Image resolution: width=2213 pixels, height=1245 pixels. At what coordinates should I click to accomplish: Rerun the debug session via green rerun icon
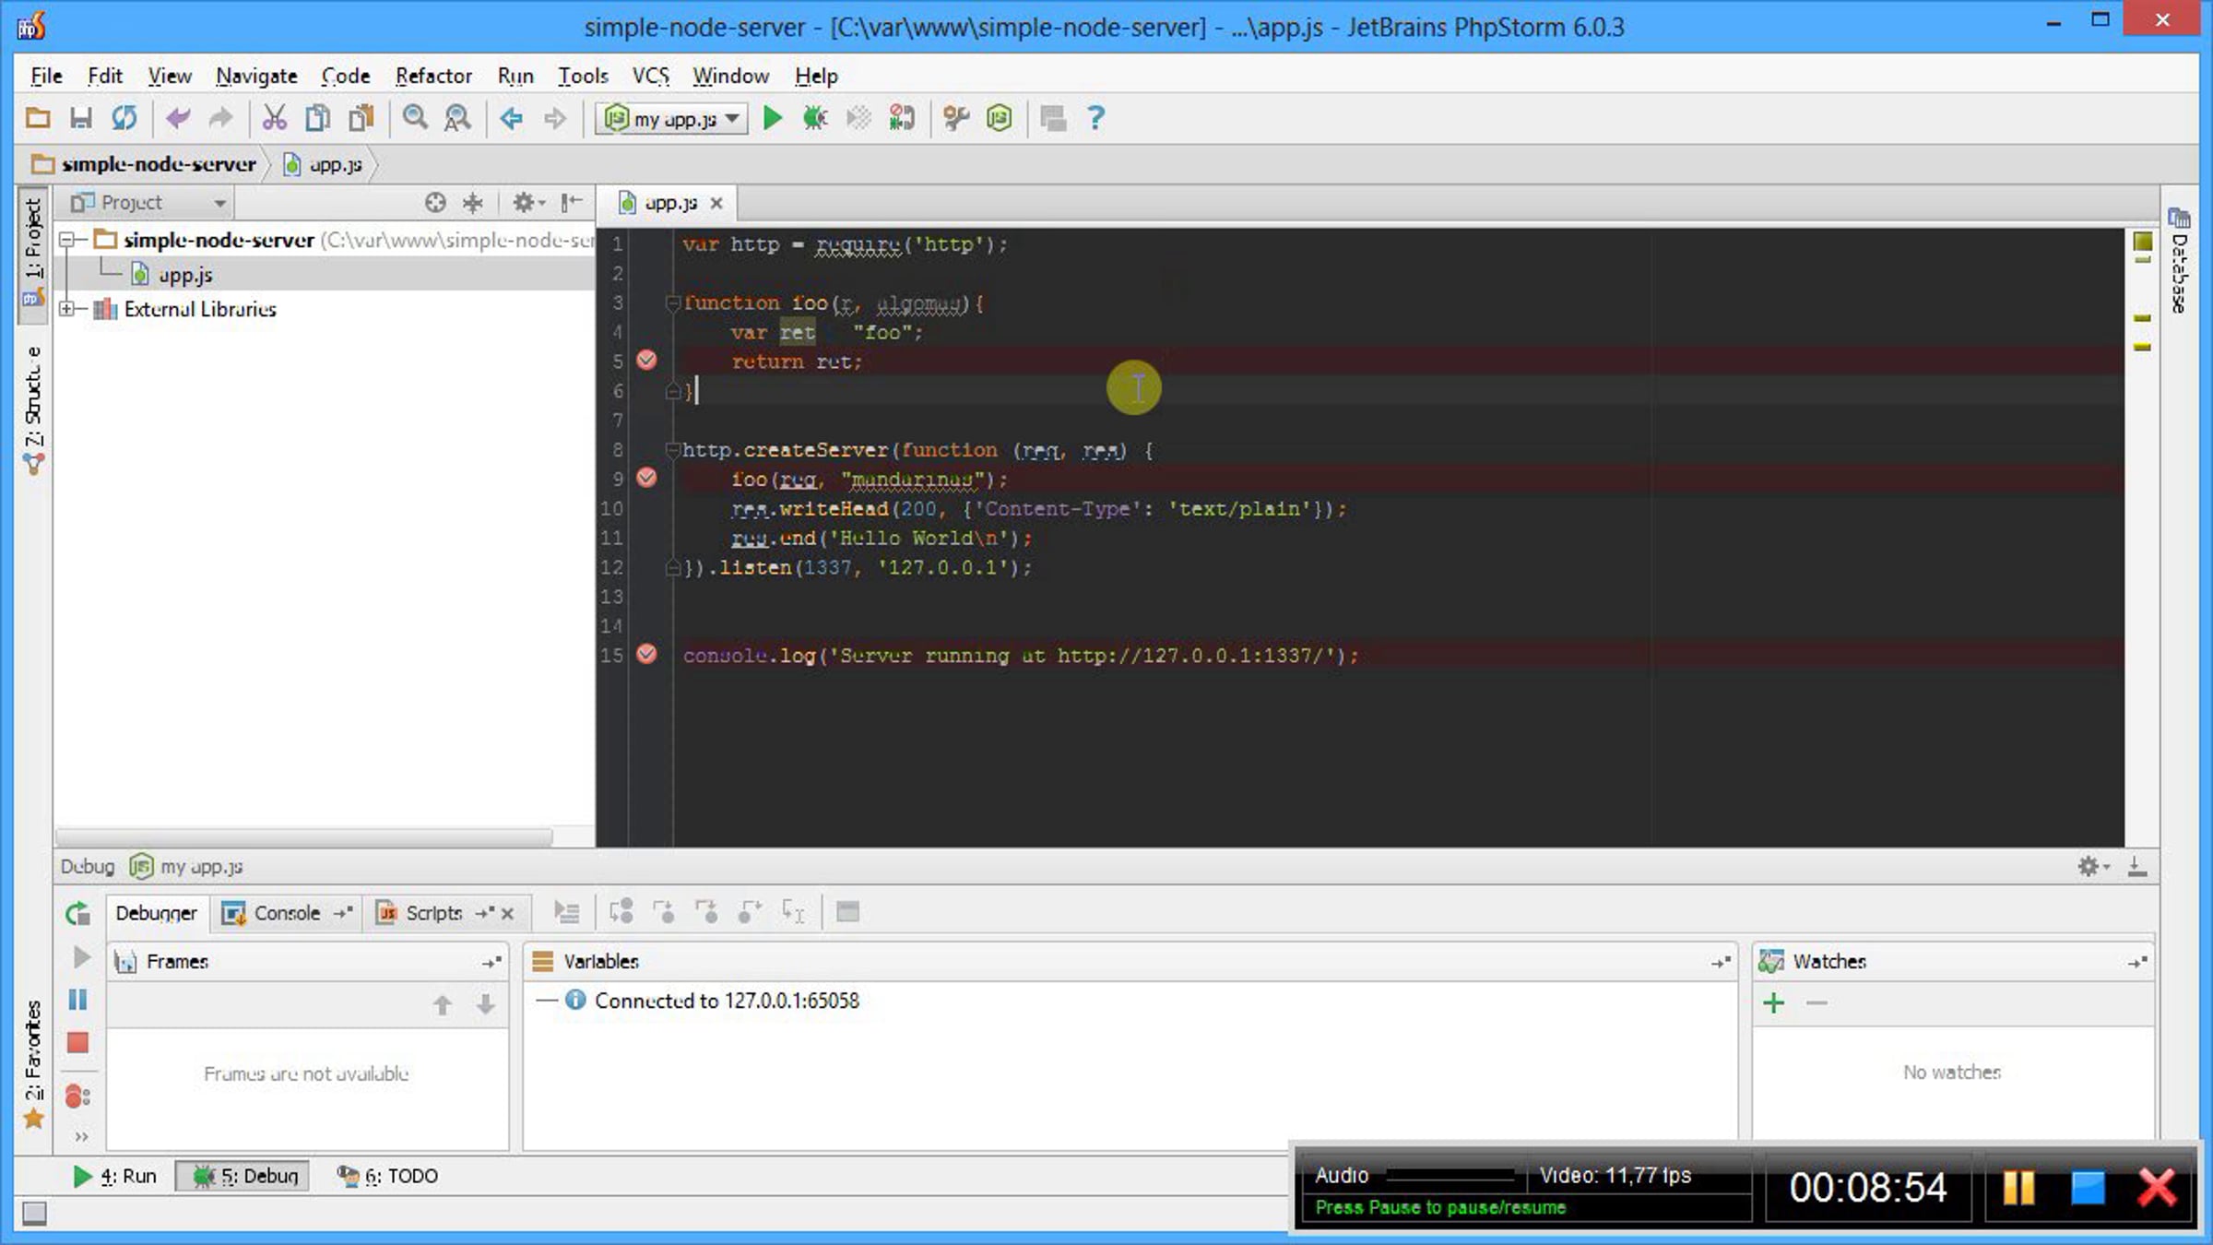[x=78, y=913]
